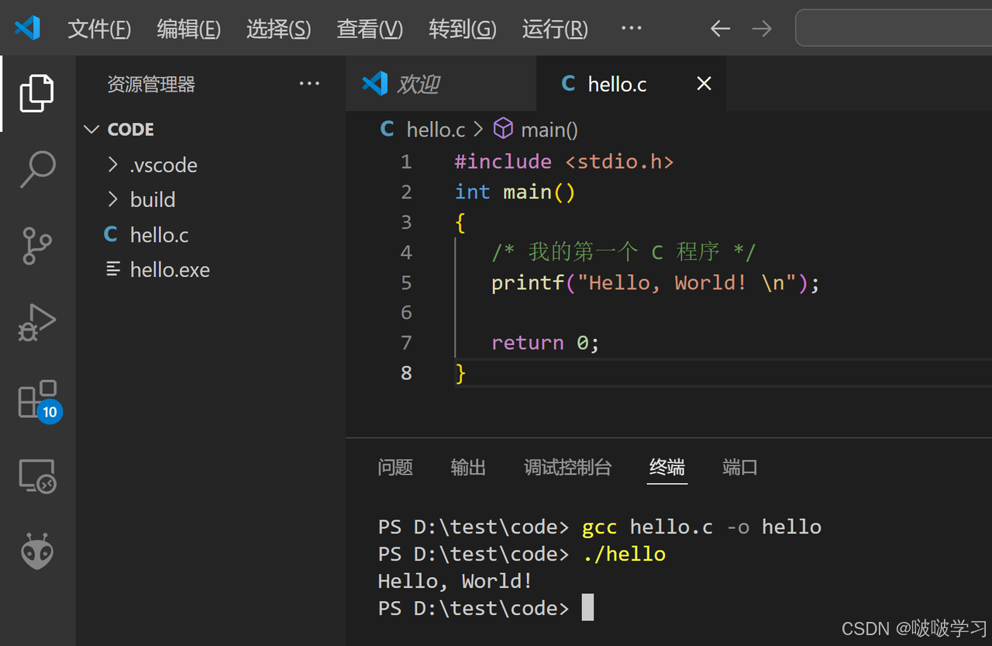
Task: Click the return 0; code line
Action: (546, 343)
